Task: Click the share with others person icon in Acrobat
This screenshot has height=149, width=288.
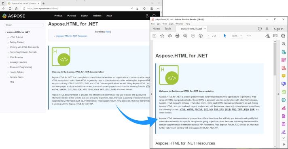Action: (283, 36)
